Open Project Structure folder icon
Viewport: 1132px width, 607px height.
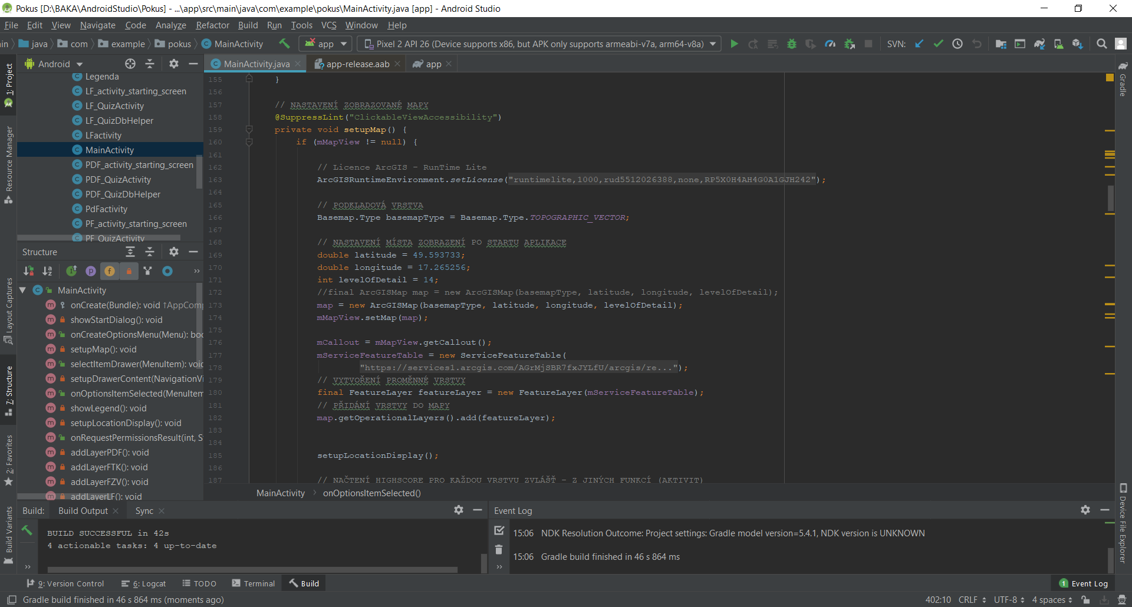coord(1001,44)
